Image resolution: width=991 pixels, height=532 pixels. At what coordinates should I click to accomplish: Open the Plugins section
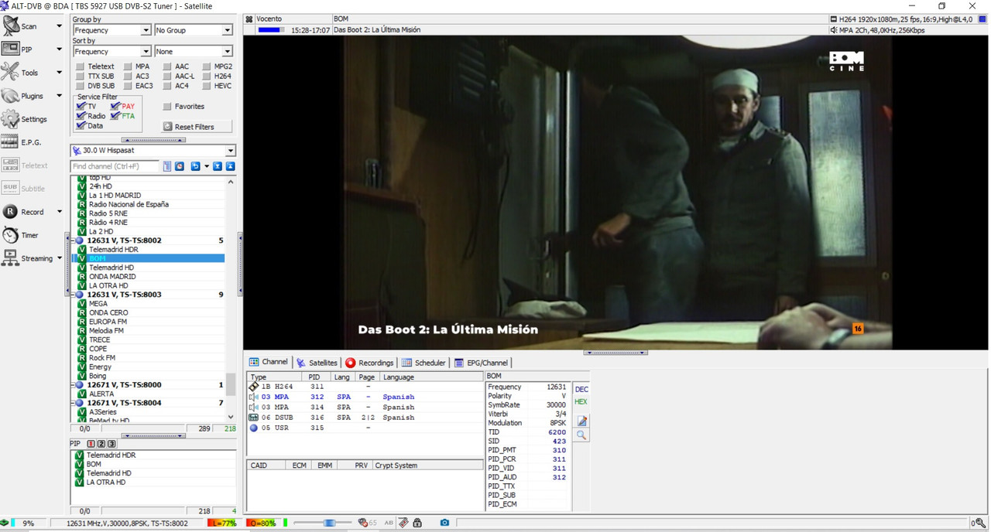pos(22,96)
